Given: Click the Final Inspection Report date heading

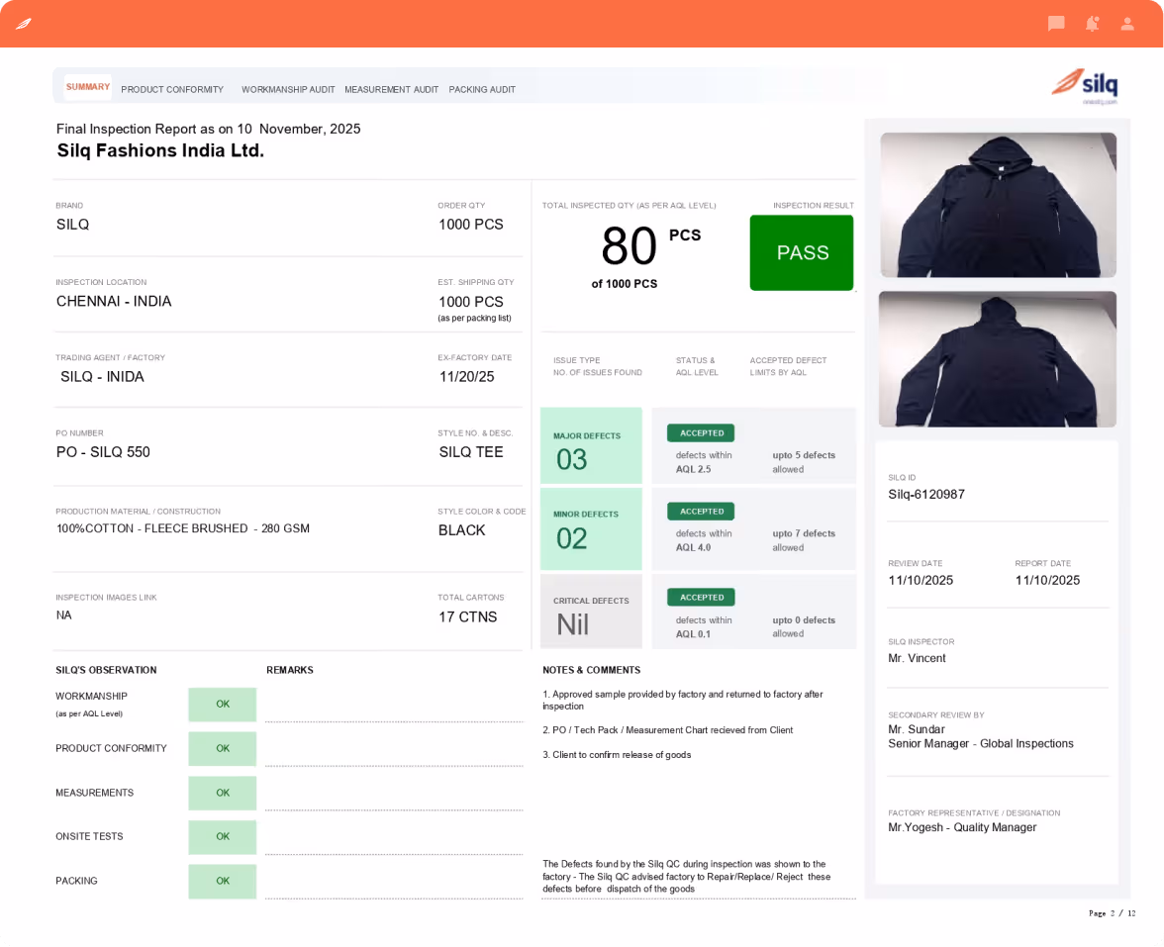Looking at the screenshot, I should tap(209, 129).
